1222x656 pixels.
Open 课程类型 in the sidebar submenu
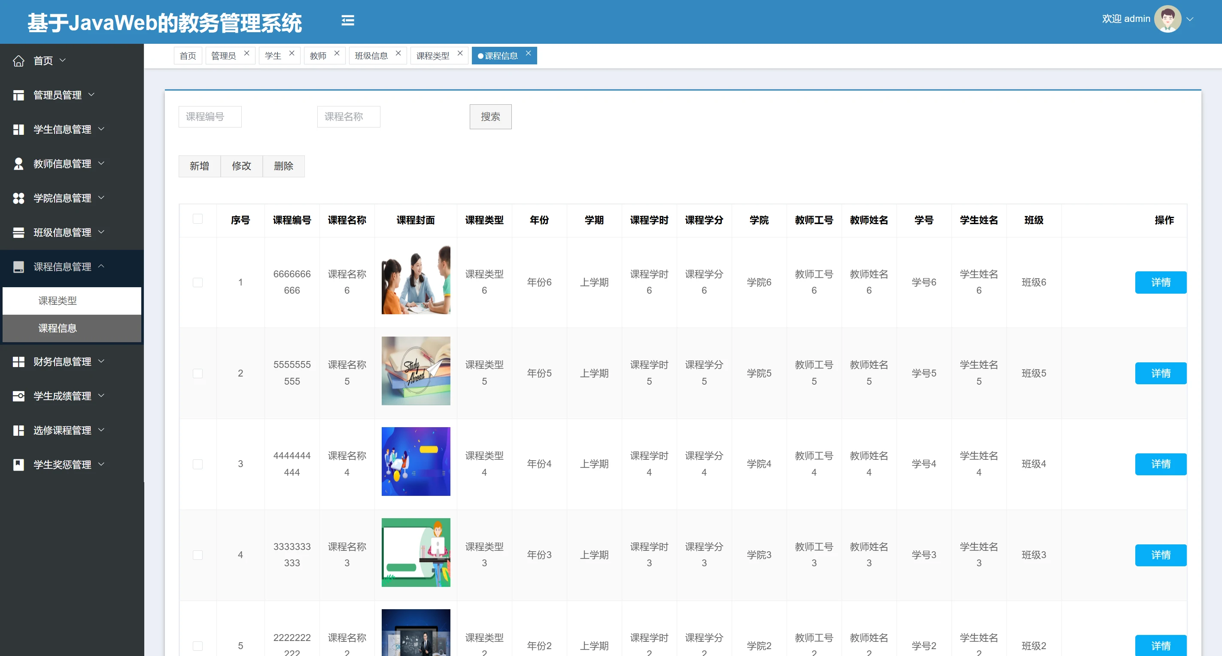coord(58,301)
